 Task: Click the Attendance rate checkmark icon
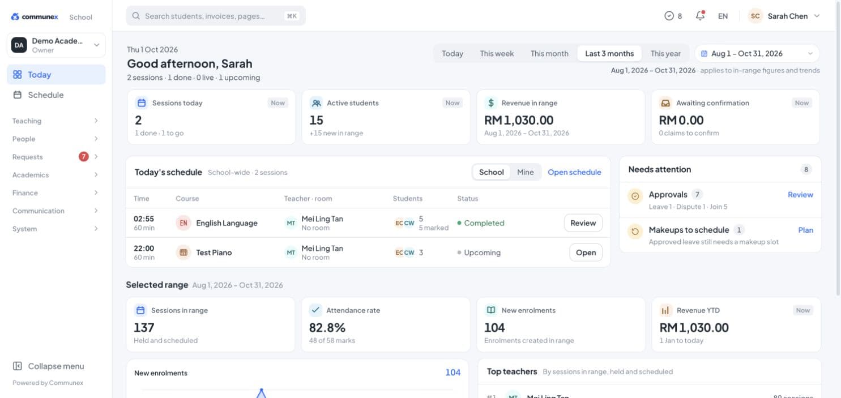(316, 310)
